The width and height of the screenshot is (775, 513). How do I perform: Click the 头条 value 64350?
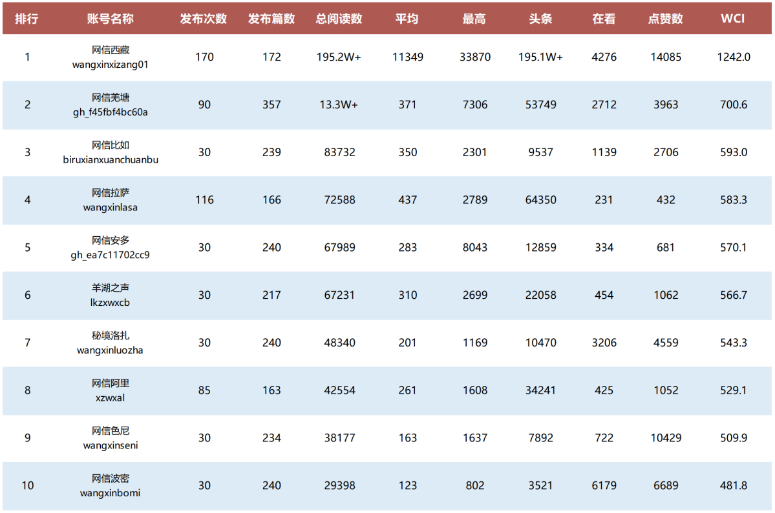(541, 200)
